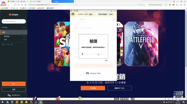Image resolution: width=187 pixels, height=104 pixels.
Task: Click the outlined register button in the sidebar
Action: tap(14, 89)
